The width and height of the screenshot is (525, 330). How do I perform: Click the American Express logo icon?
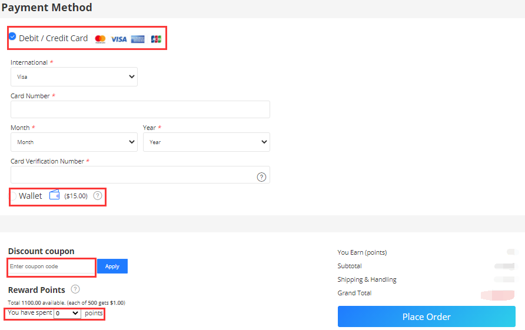pos(138,39)
